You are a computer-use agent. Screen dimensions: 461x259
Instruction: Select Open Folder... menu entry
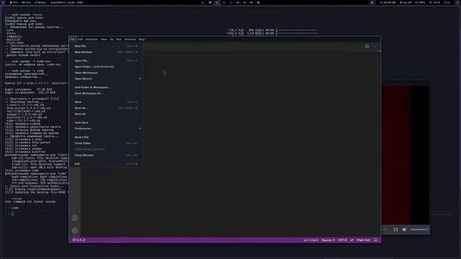pos(106,67)
